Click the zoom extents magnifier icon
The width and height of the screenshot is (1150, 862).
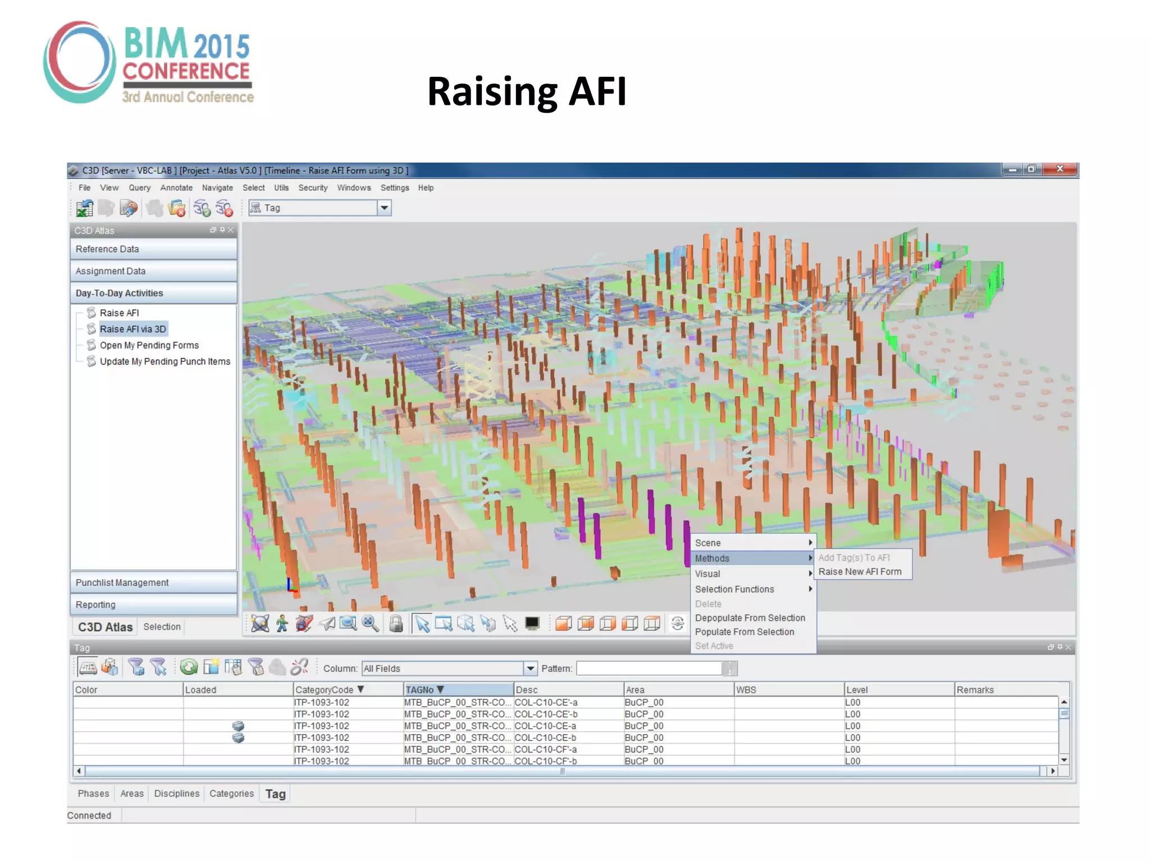370,623
